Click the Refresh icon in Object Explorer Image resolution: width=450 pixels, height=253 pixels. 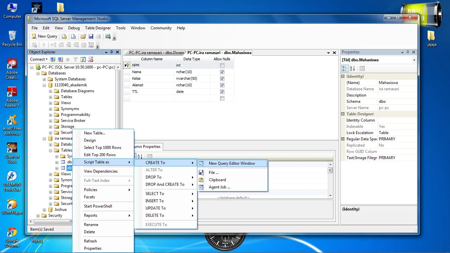83,59
